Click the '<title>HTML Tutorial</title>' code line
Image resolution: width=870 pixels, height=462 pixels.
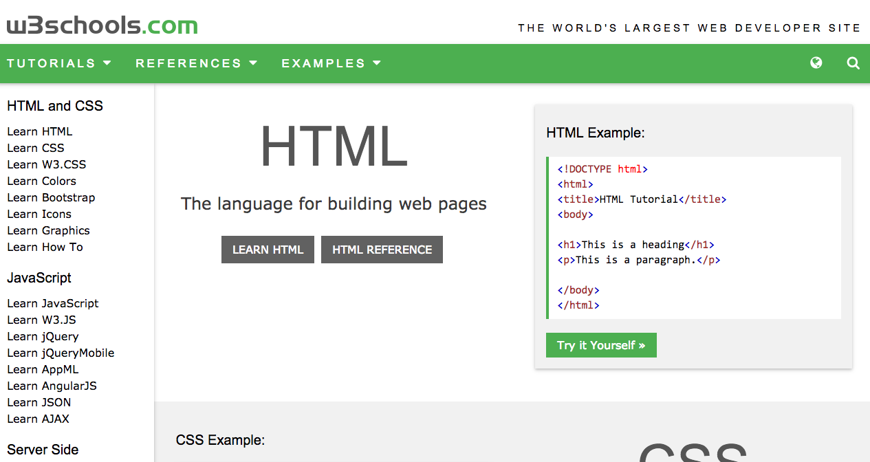pos(642,199)
